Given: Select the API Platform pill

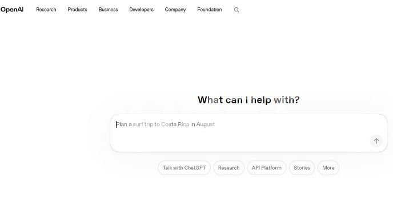Looking at the screenshot, I should click(x=267, y=168).
